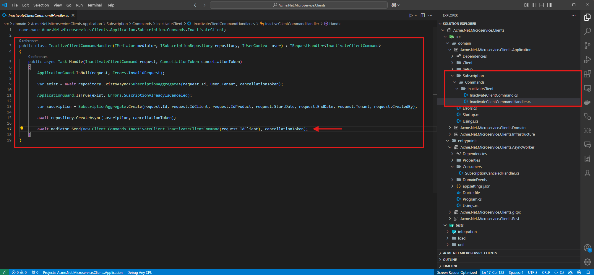Expand the TIMELINE section
594x275 pixels.
coord(450,266)
